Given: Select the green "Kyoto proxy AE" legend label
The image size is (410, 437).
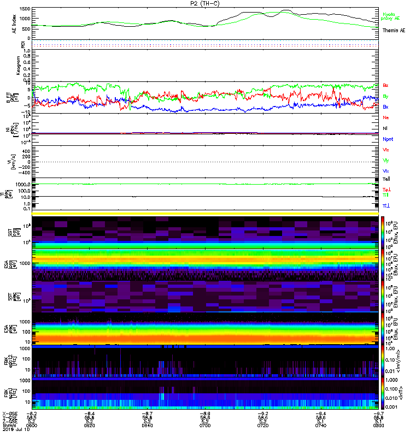Looking at the screenshot, I should (x=390, y=16).
